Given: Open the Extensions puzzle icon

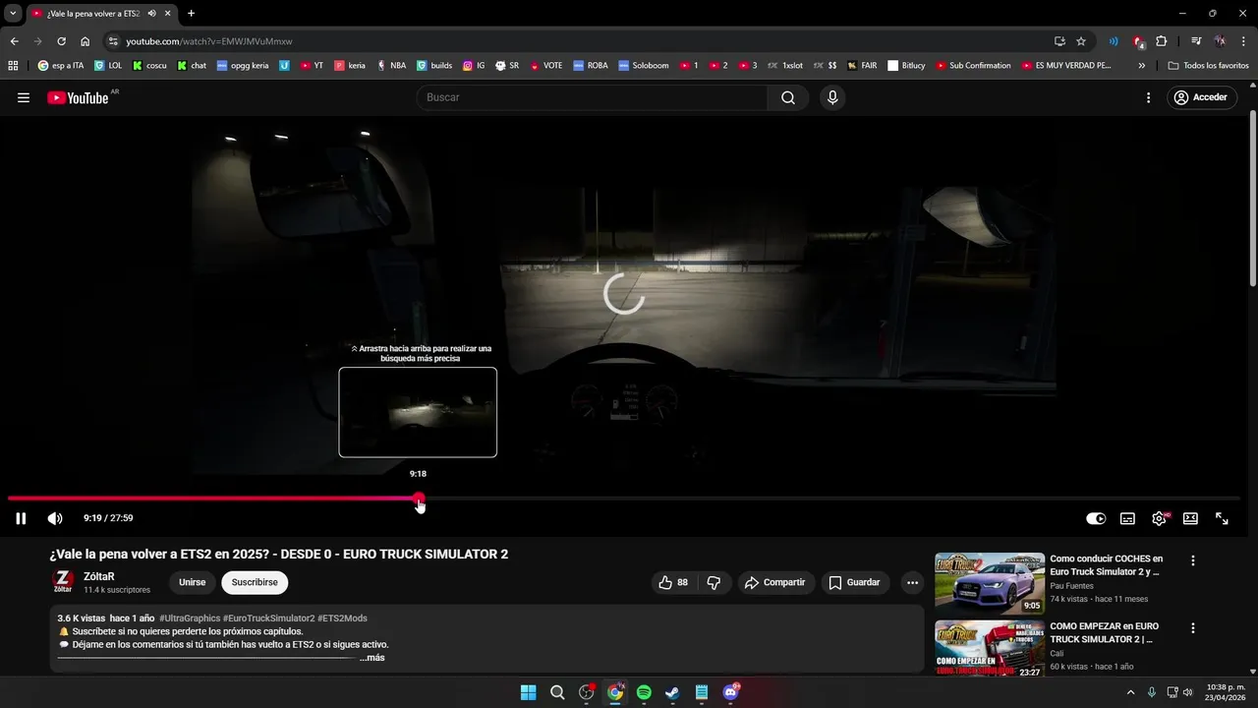Looking at the screenshot, I should 1162,41.
